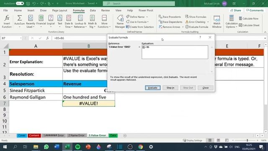Open Calculation Options menu

point(232,21)
